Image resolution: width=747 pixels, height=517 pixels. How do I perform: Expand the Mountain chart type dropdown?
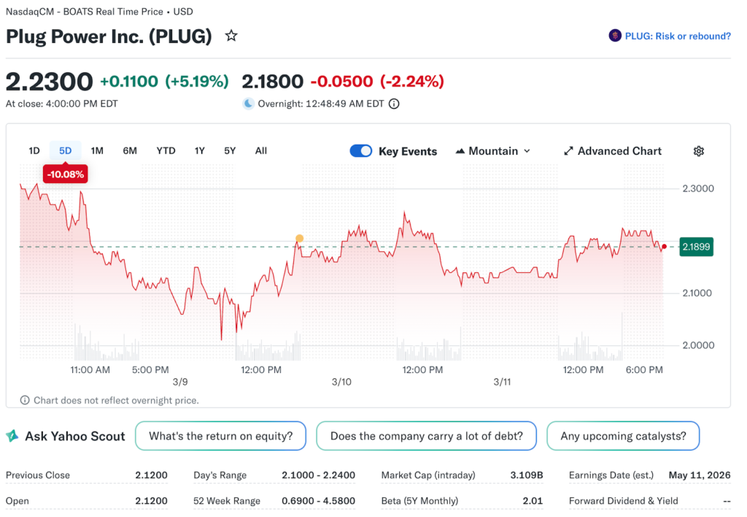[x=493, y=151]
